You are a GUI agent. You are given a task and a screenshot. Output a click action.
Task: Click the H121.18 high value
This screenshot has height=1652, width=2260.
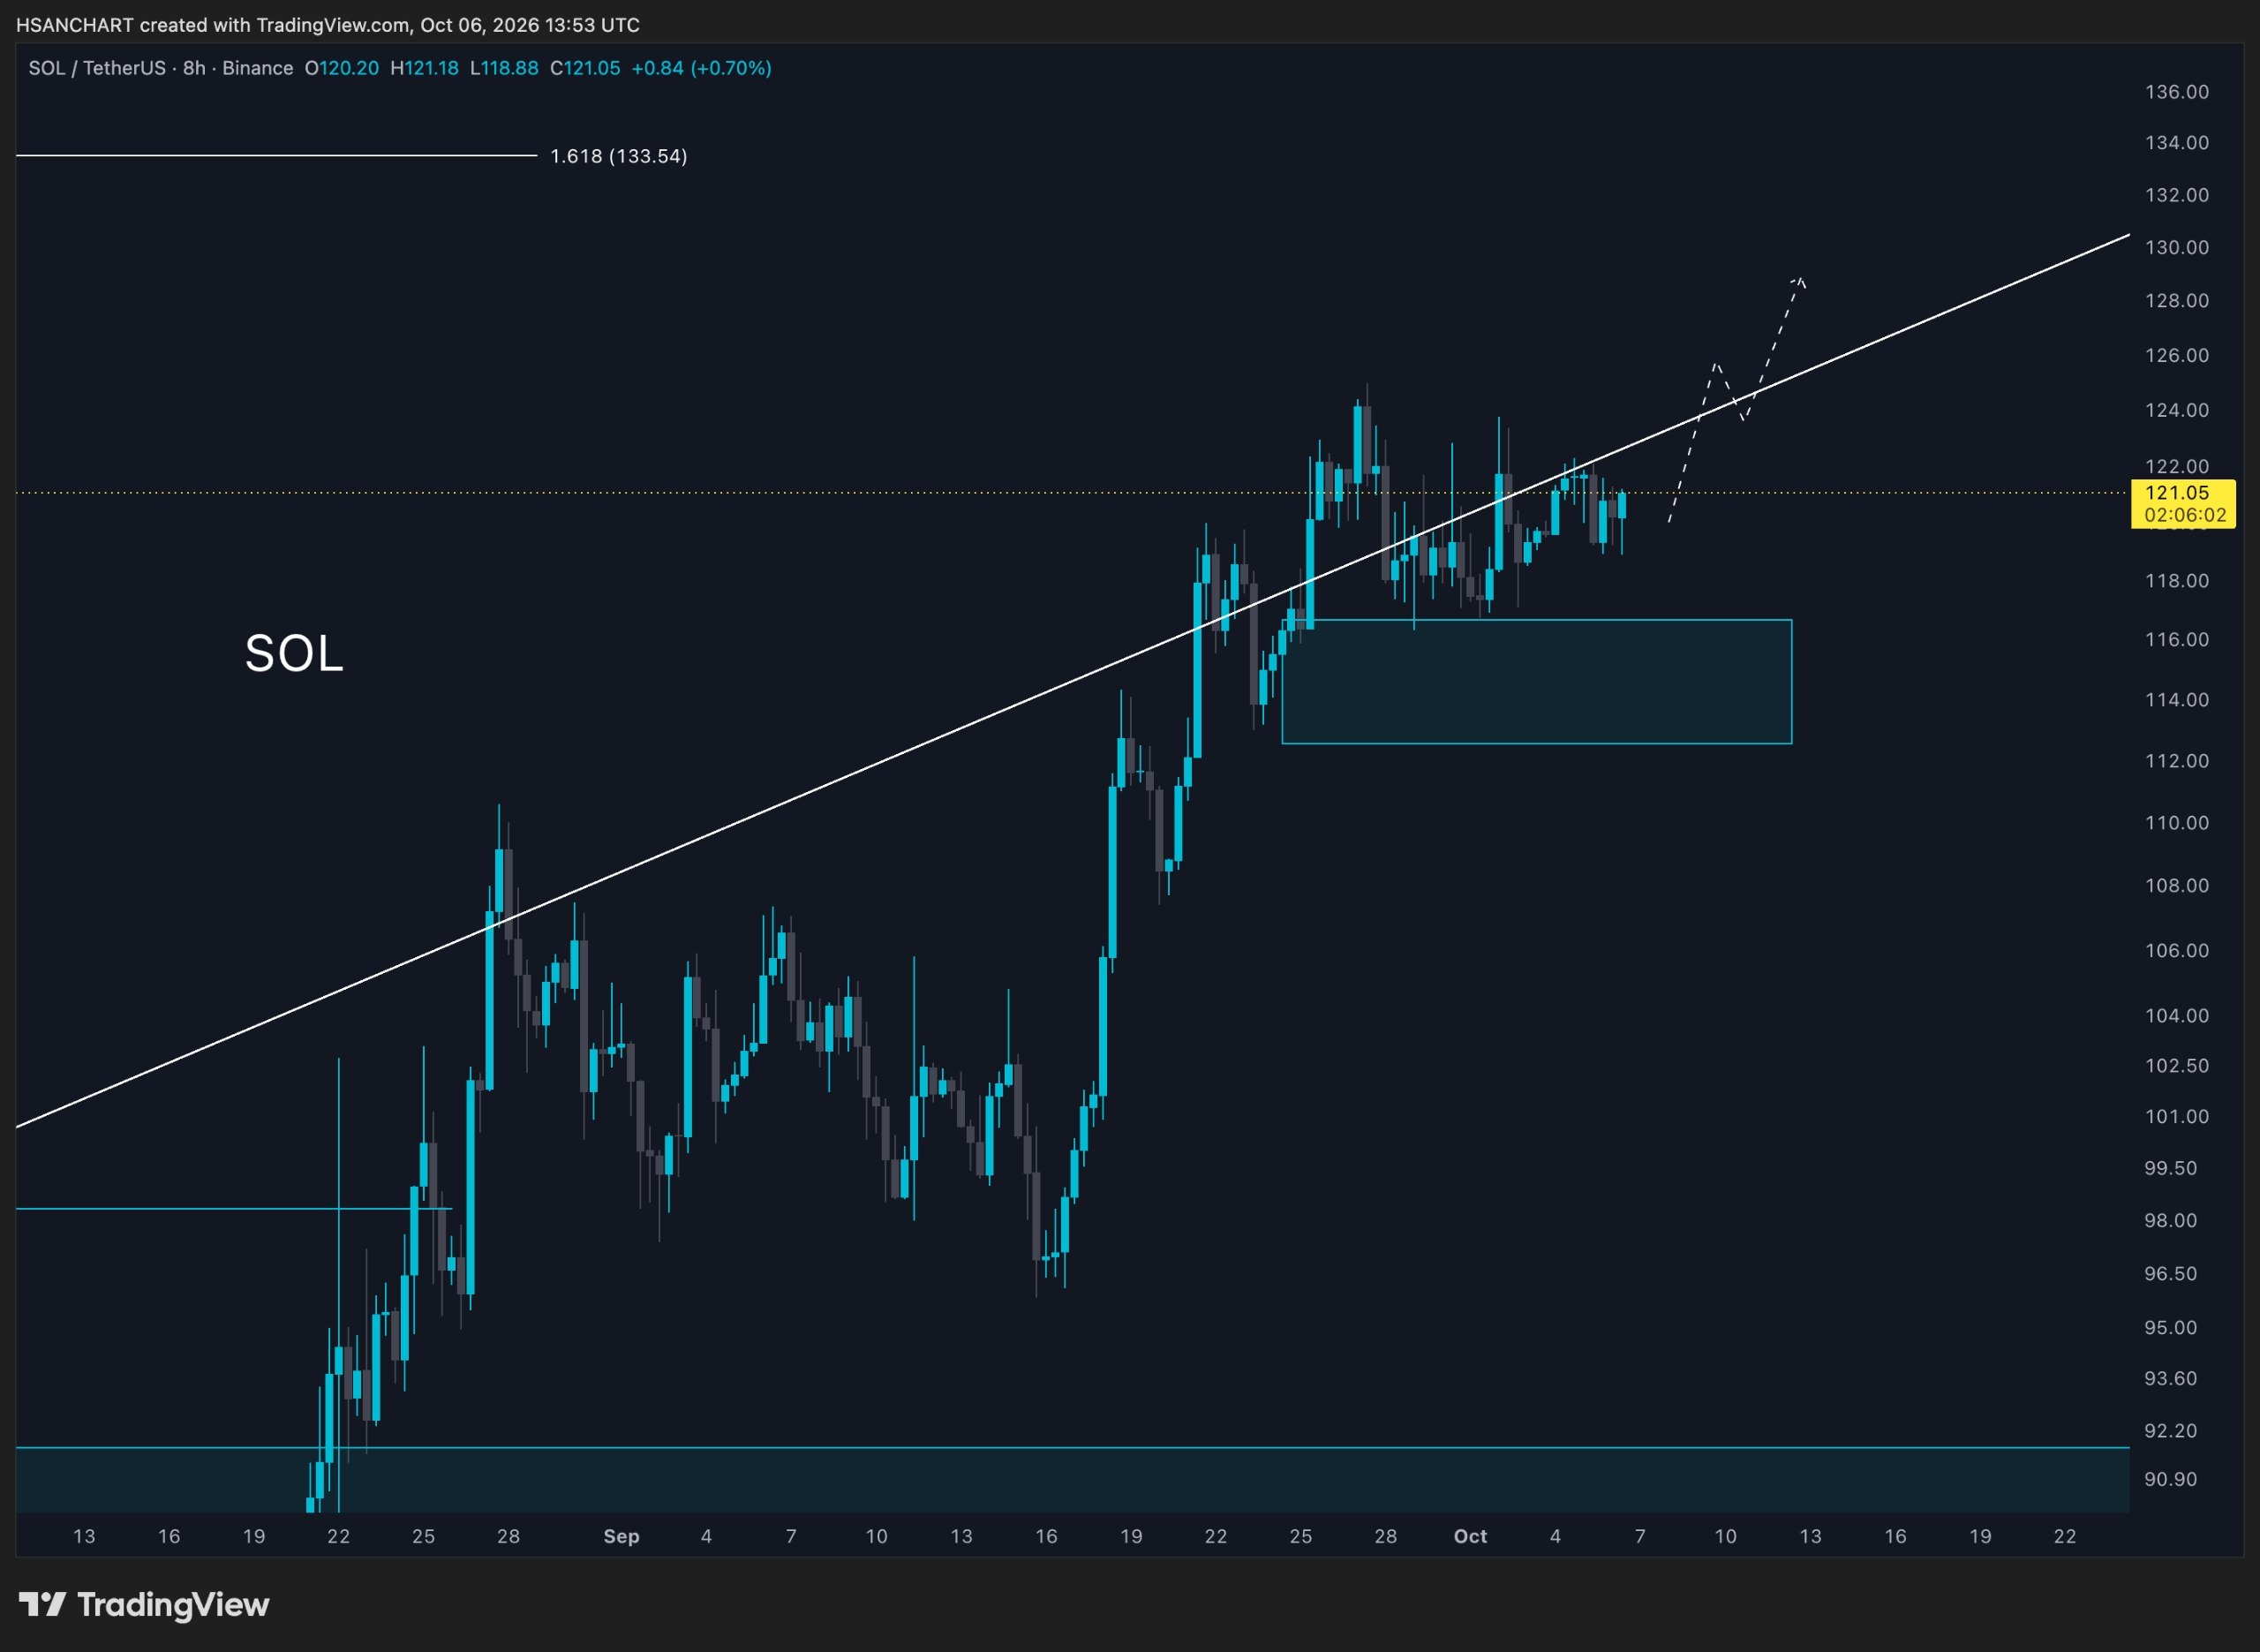point(424,68)
